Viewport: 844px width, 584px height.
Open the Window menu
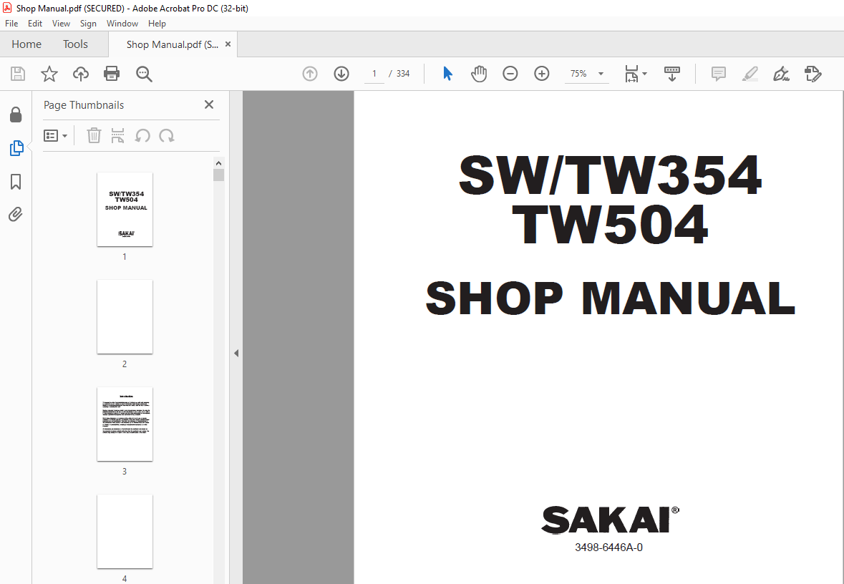pyautogui.click(x=122, y=24)
